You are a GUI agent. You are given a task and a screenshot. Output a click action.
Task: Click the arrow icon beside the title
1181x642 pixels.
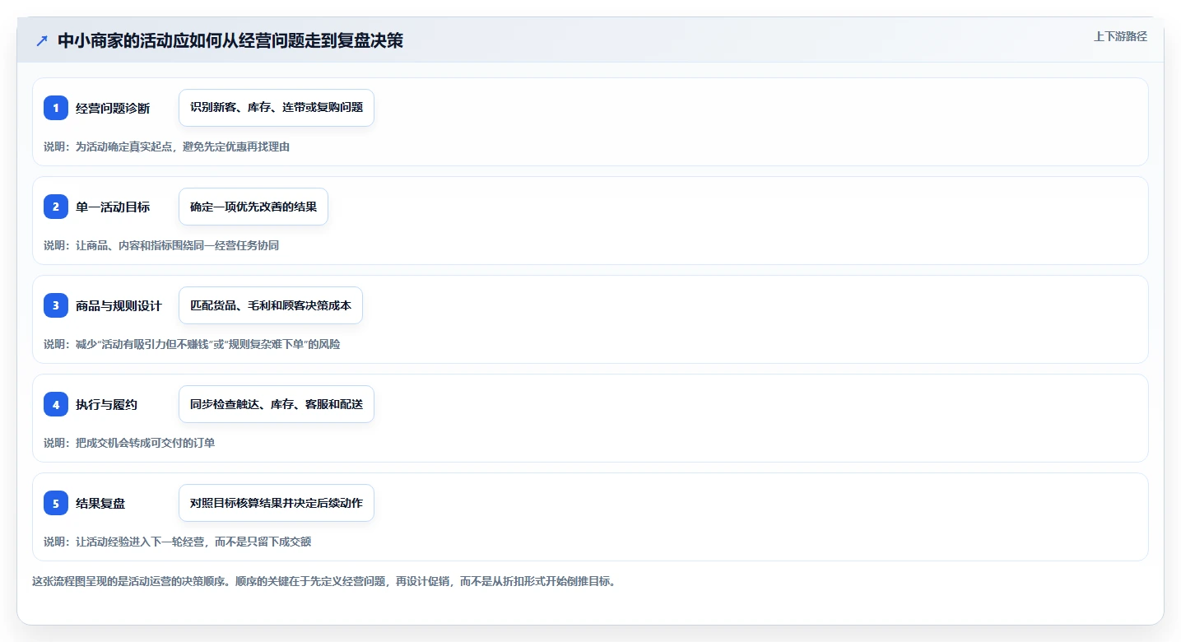42,41
